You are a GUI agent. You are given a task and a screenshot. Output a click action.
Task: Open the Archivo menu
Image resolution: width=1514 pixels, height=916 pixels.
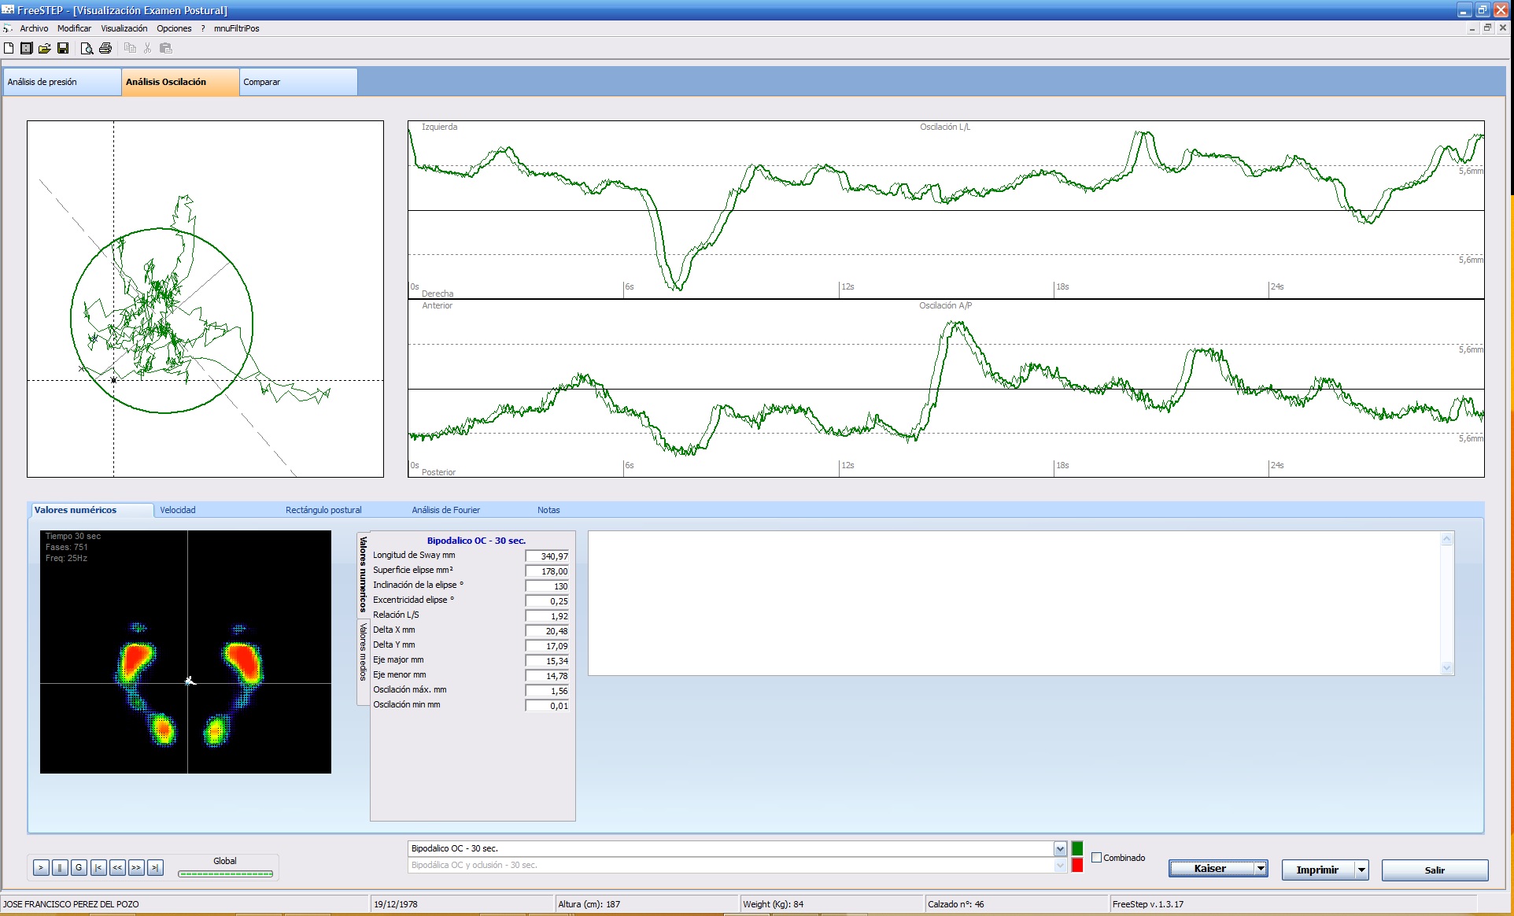pos(34,28)
